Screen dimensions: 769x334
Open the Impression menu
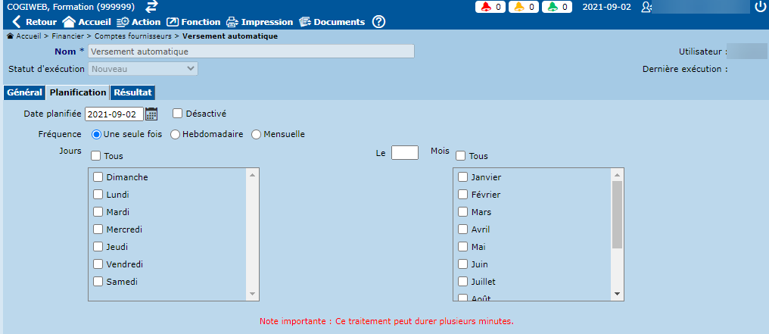click(x=260, y=22)
